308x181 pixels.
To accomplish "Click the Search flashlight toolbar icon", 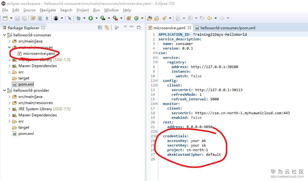I will click(x=164, y=18).
